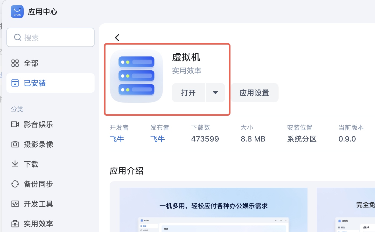Click the 实用效率 subtitle under 虚拟机
The image size is (375, 232).
click(187, 71)
